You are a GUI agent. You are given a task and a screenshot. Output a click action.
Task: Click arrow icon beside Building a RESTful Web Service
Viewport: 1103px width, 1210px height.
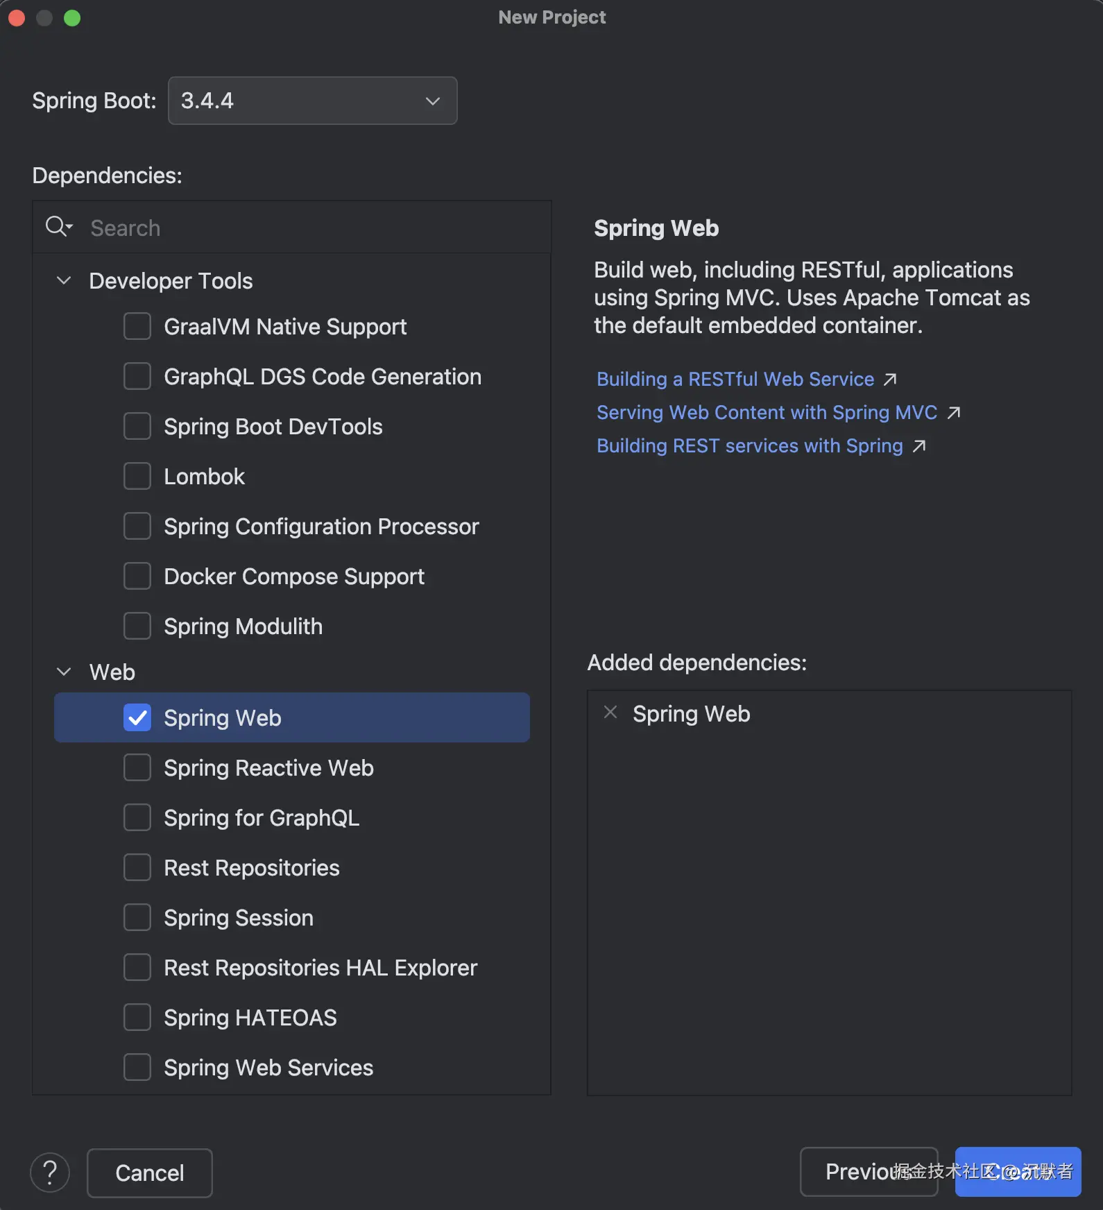[x=890, y=380]
